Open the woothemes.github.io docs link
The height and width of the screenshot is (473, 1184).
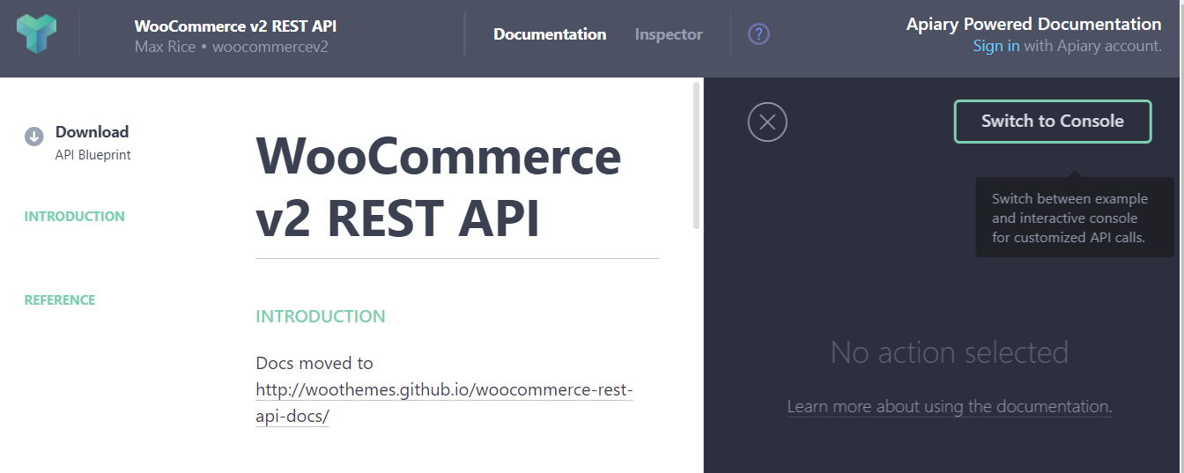[444, 403]
